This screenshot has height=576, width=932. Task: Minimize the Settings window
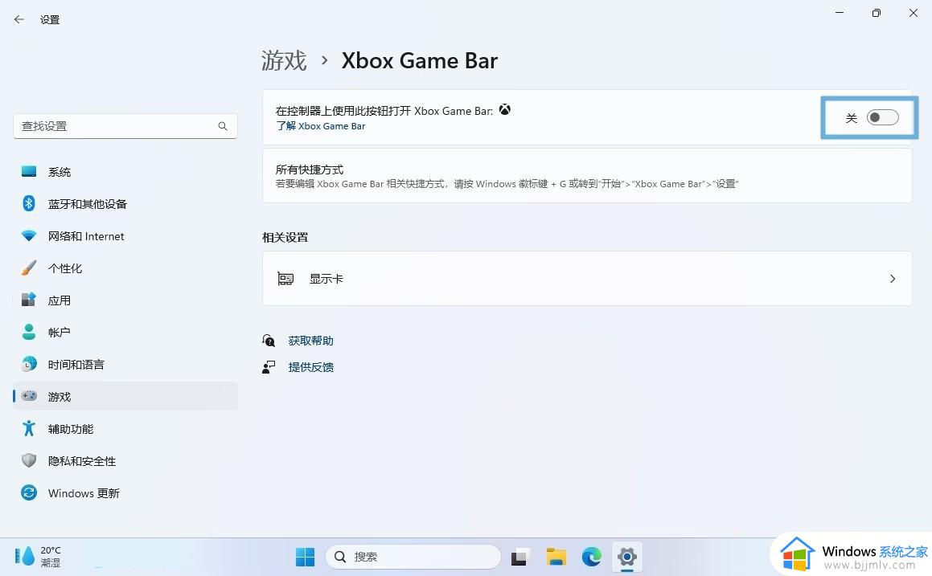pos(840,13)
